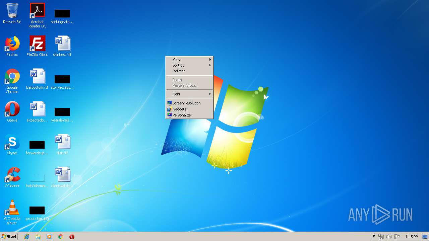
Task: Open the Action Center flag icon
Action: click(397, 237)
